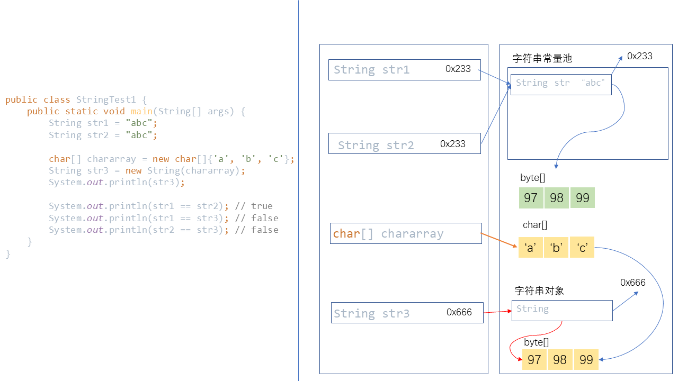Click the byte[] label above the yellow cells

[x=537, y=343]
